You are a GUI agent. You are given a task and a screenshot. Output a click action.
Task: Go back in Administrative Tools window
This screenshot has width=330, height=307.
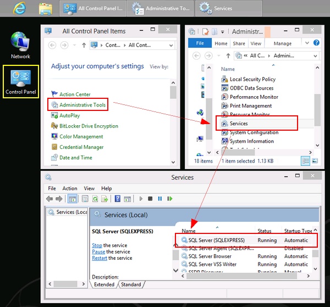(x=196, y=55)
